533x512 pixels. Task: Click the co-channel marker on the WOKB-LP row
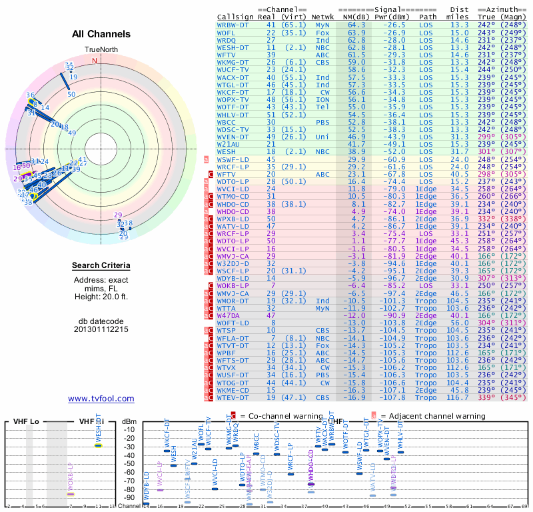[211, 286]
